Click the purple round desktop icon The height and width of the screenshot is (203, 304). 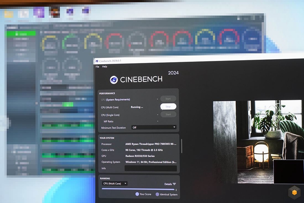click(x=39, y=12)
